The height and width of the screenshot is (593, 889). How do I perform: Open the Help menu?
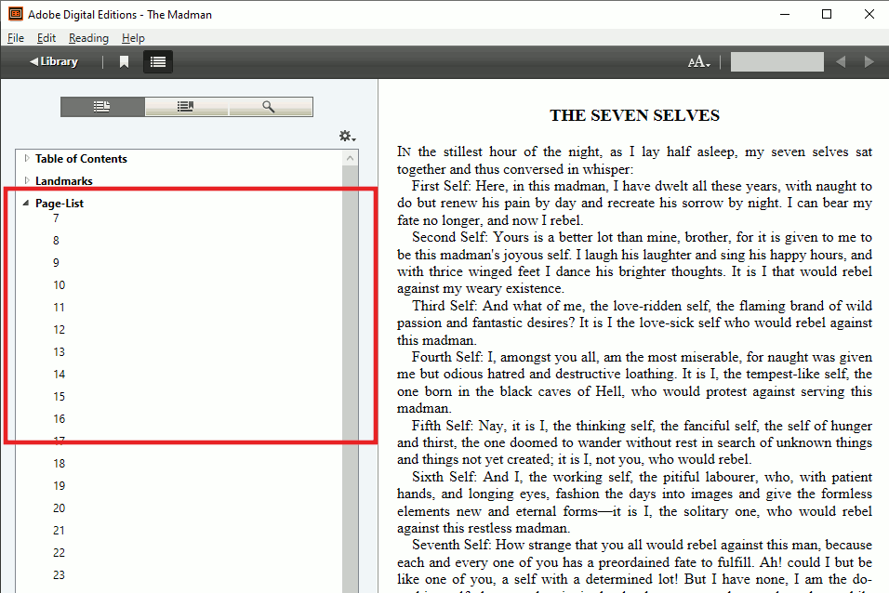tap(133, 38)
